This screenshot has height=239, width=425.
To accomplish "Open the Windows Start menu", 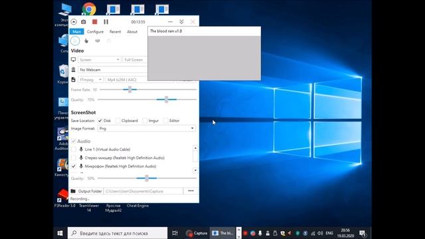I will point(60,233).
